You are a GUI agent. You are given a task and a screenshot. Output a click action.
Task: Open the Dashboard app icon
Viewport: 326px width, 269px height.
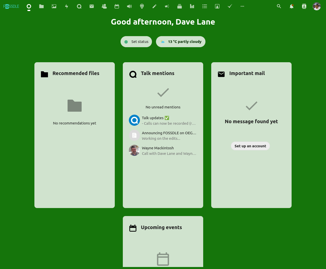click(x=29, y=6)
